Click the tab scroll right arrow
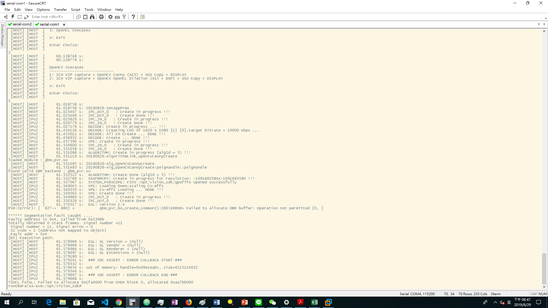Screen dimensions: 548x308 point(544,24)
